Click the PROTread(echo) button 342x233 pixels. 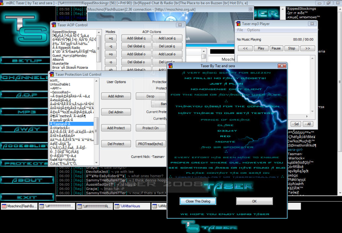click(150, 144)
